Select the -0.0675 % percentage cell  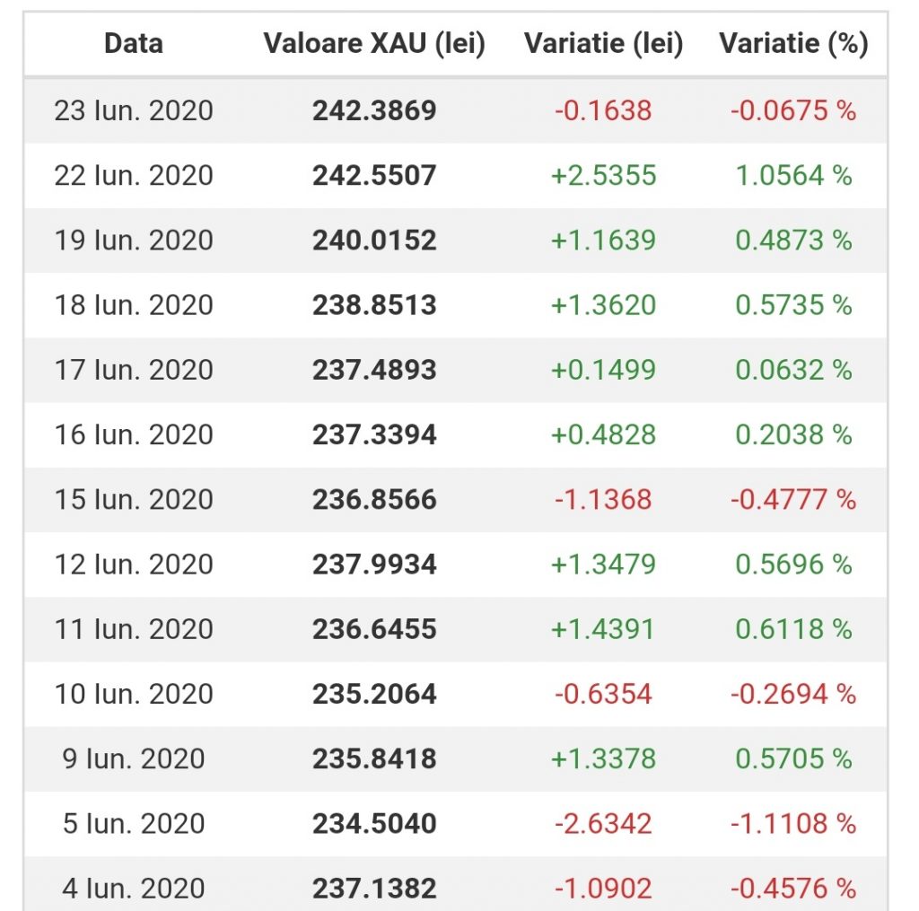[793, 110]
